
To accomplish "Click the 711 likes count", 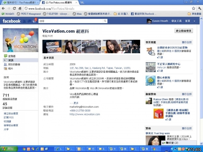I will coord(6,95).
